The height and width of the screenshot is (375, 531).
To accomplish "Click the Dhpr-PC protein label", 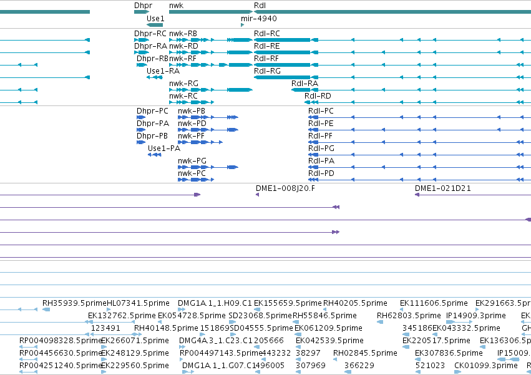I will (152, 111).
